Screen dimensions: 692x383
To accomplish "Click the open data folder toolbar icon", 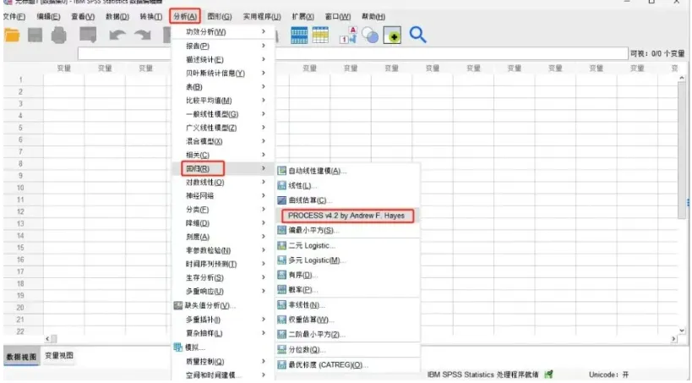I will (12, 35).
